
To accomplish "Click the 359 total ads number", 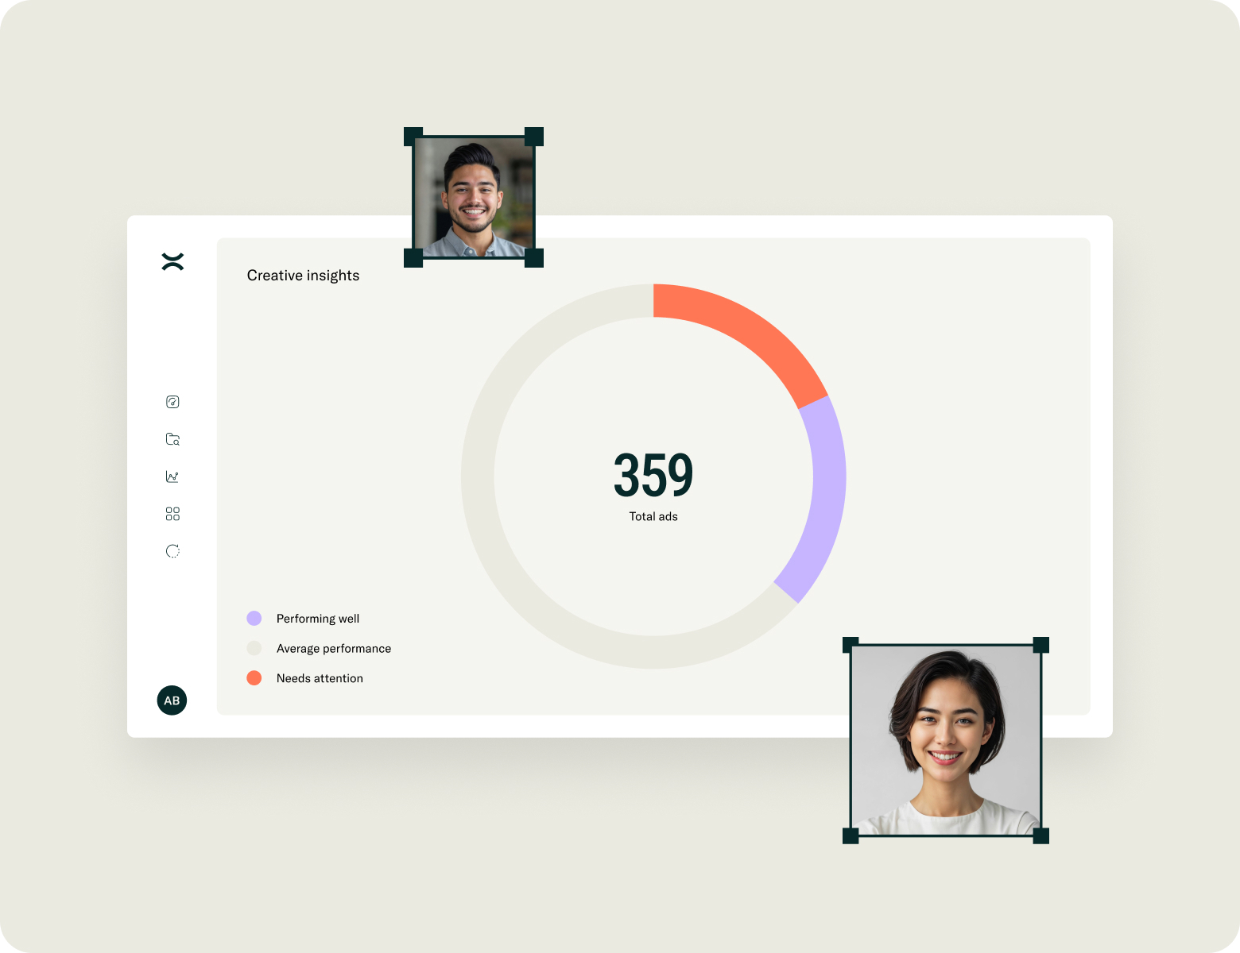I will pyautogui.click(x=653, y=476).
